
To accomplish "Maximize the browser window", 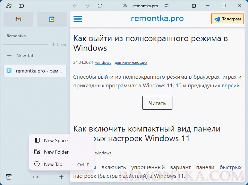I will tap(224, 6).
